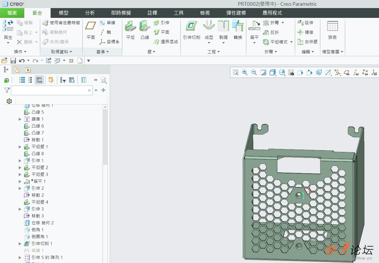Click the 反折 (Bend Back) tool
Viewport: 379px width, 263px height.
point(271,33)
